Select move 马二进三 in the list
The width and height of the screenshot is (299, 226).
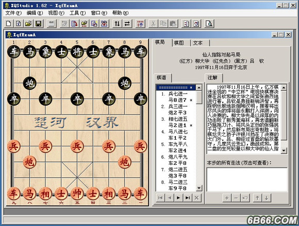coord(178,182)
